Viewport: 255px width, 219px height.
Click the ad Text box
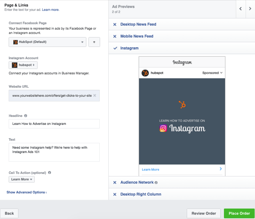(54, 152)
